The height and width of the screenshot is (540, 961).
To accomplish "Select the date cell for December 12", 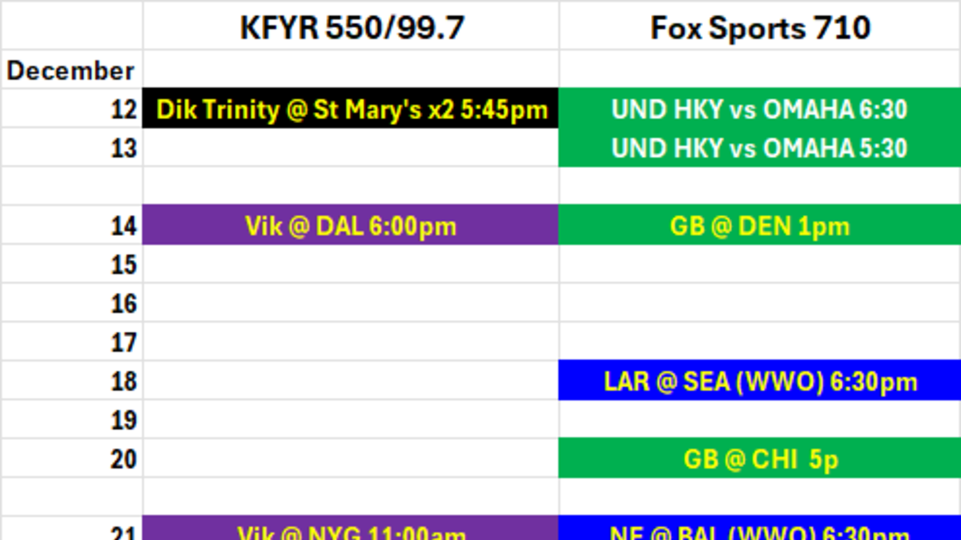I will (x=71, y=109).
